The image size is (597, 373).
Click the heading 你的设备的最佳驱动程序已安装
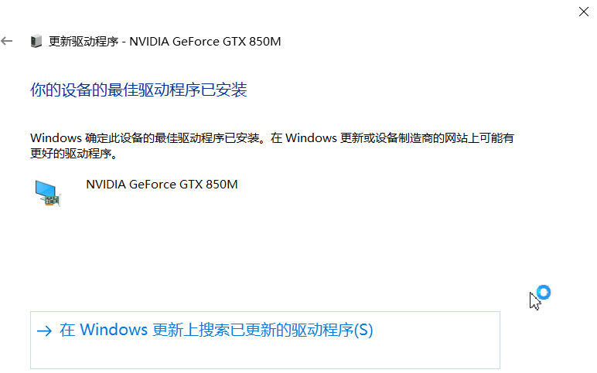coord(138,90)
